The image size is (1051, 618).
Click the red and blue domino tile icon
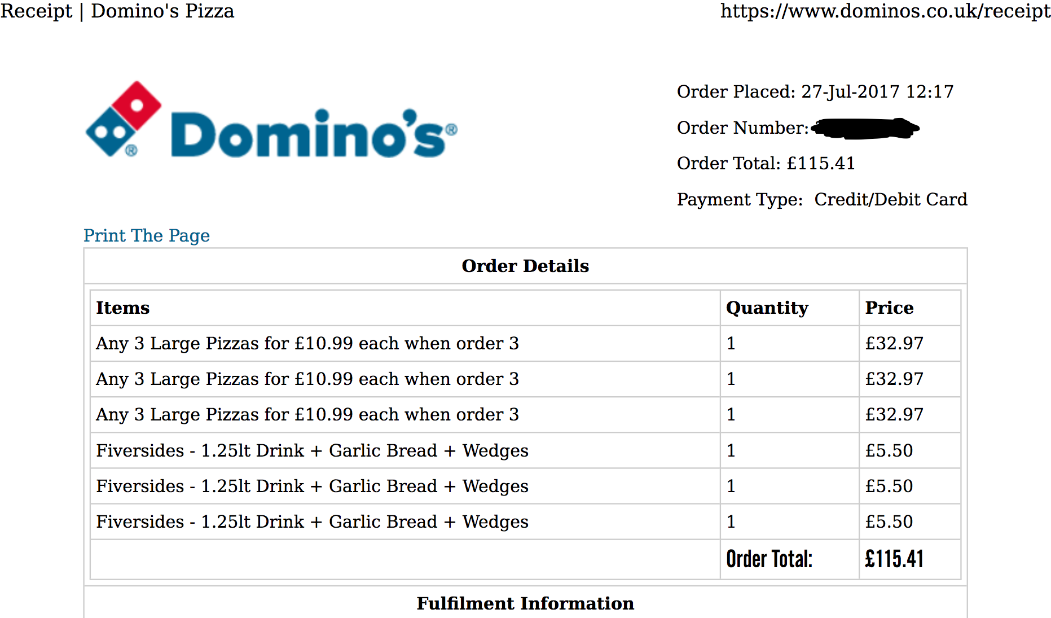[x=124, y=119]
